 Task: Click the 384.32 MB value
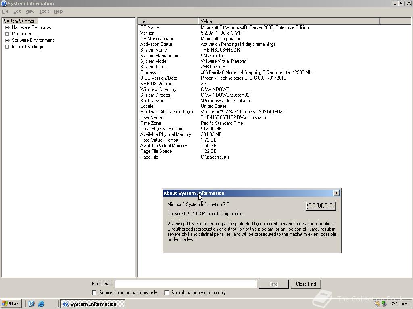tap(211, 134)
